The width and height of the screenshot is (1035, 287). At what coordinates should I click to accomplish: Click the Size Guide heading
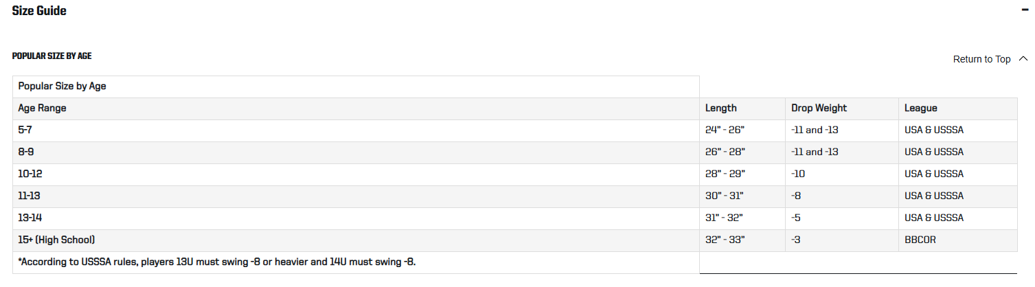[39, 10]
